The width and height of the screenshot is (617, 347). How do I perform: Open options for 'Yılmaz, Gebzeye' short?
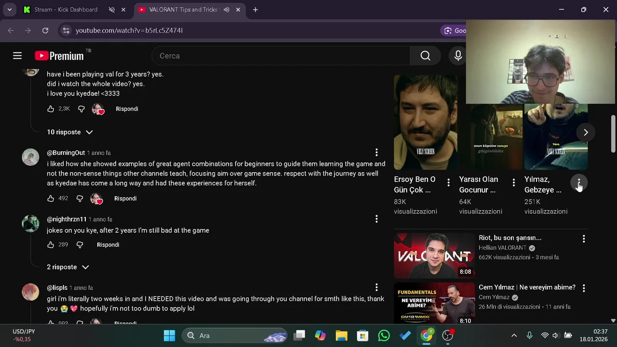[579, 183]
